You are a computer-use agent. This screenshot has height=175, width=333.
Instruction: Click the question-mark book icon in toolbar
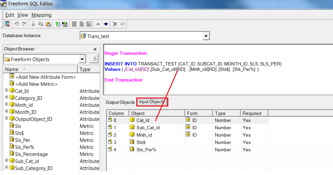(65, 24)
